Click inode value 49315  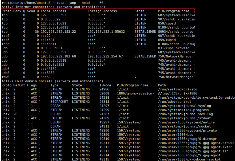tap(104, 159)
